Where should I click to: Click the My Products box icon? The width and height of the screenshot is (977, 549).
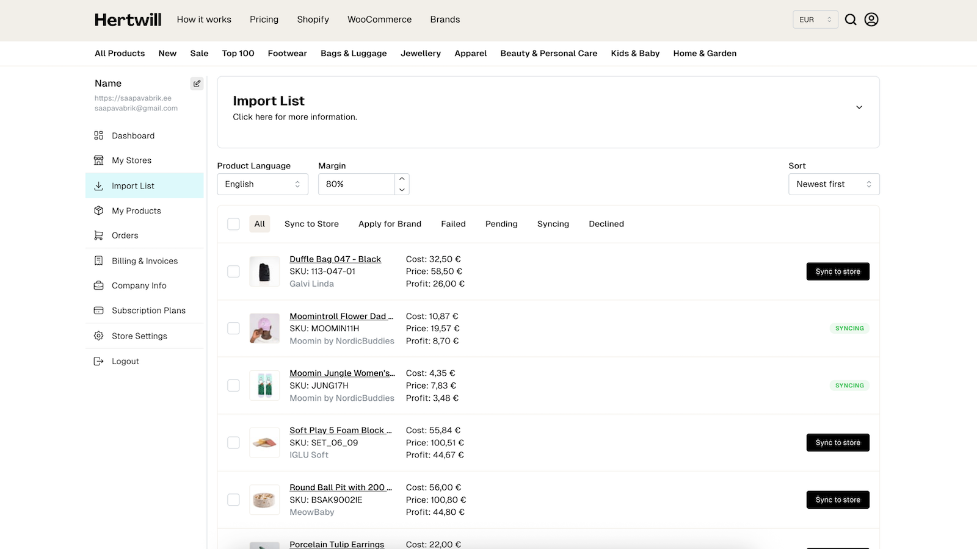(98, 210)
